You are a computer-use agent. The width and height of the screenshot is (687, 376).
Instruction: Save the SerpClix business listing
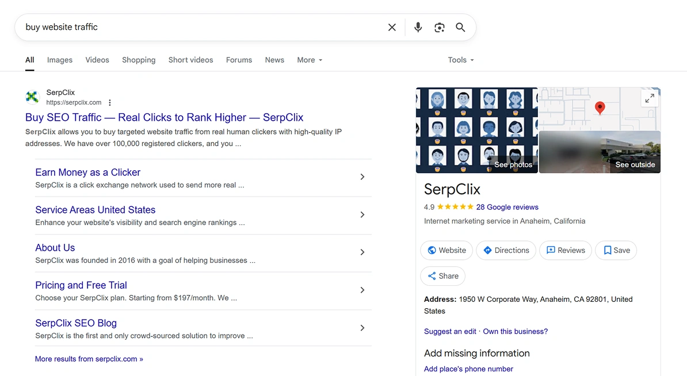pos(616,250)
